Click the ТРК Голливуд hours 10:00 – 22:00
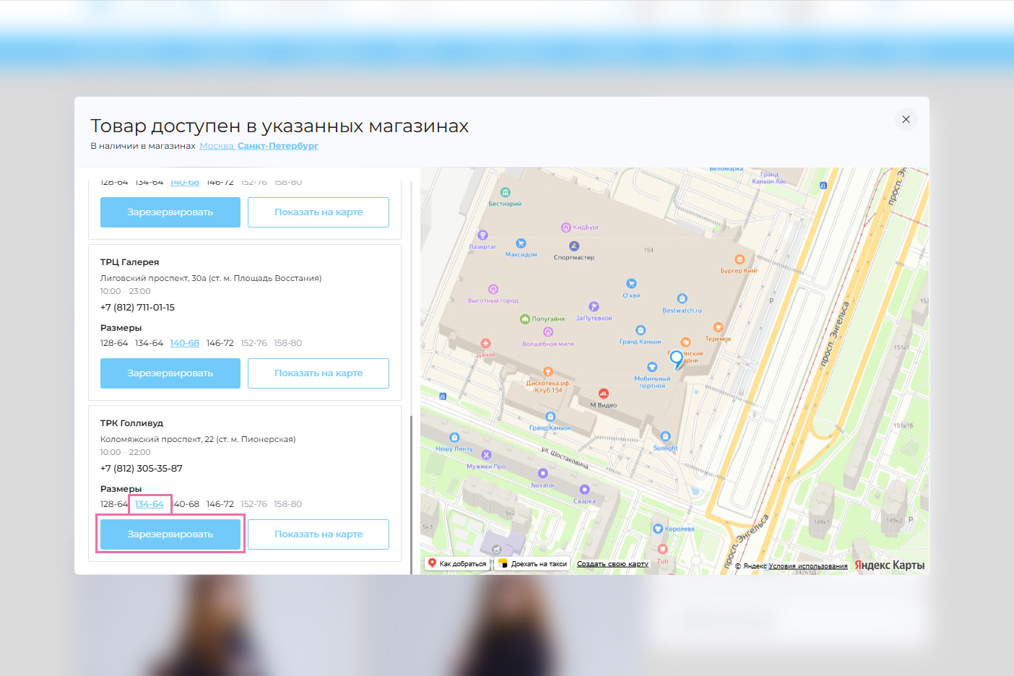Image resolution: width=1014 pixels, height=676 pixels. coord(126,453)
